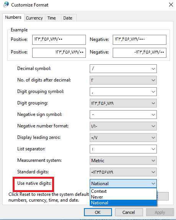Open the Digit grouping dropdown
Viewport: 176px width, 220px height.
pyautogui.click(x=123, y=103)
